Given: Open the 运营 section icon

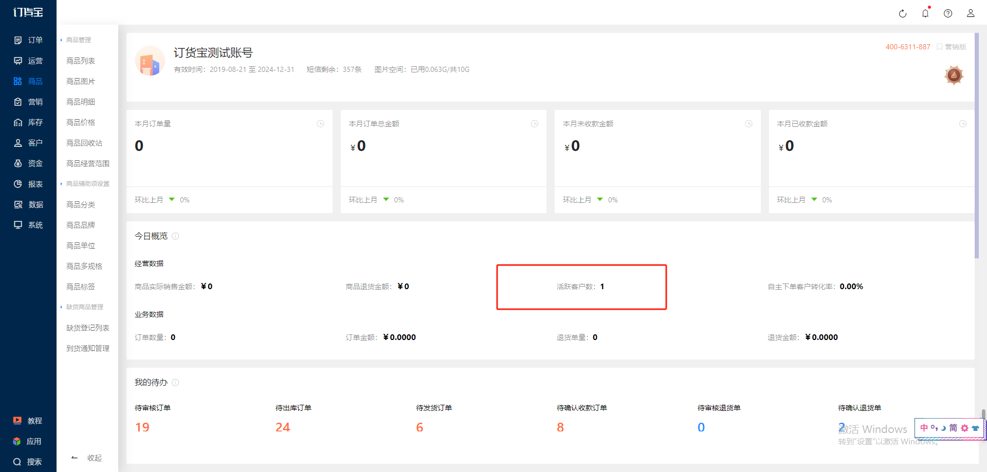Looking at the screenshot, I should click(x=18, y=61).
